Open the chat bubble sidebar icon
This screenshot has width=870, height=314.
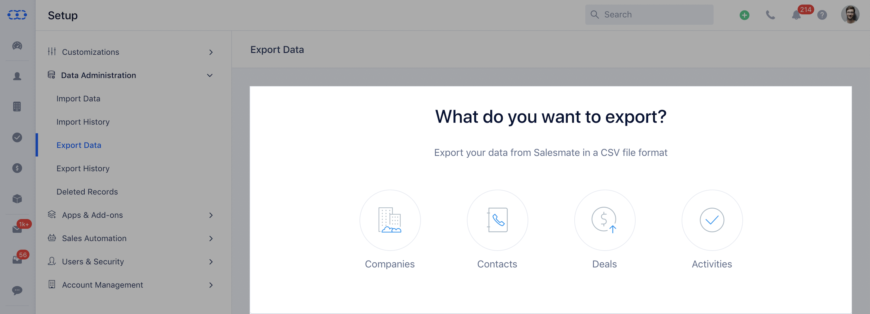(17, 290)
